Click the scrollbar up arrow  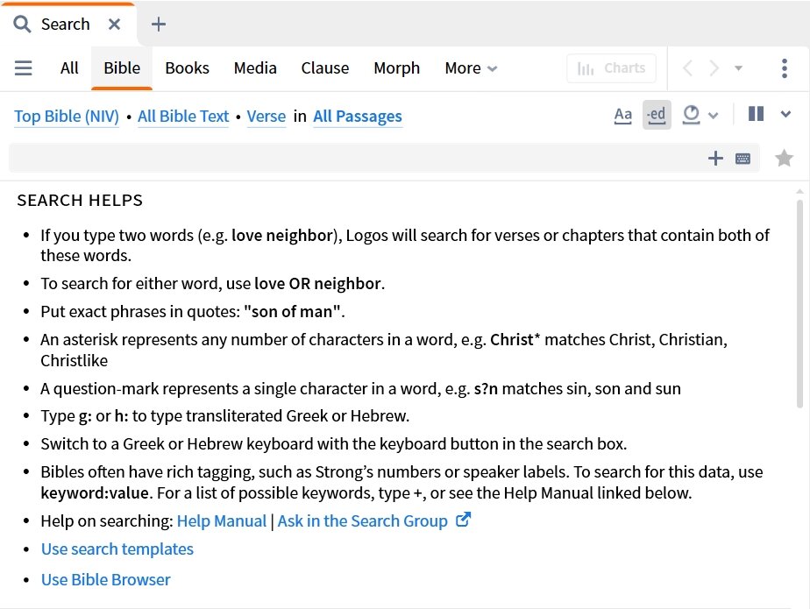click(799, 192)
